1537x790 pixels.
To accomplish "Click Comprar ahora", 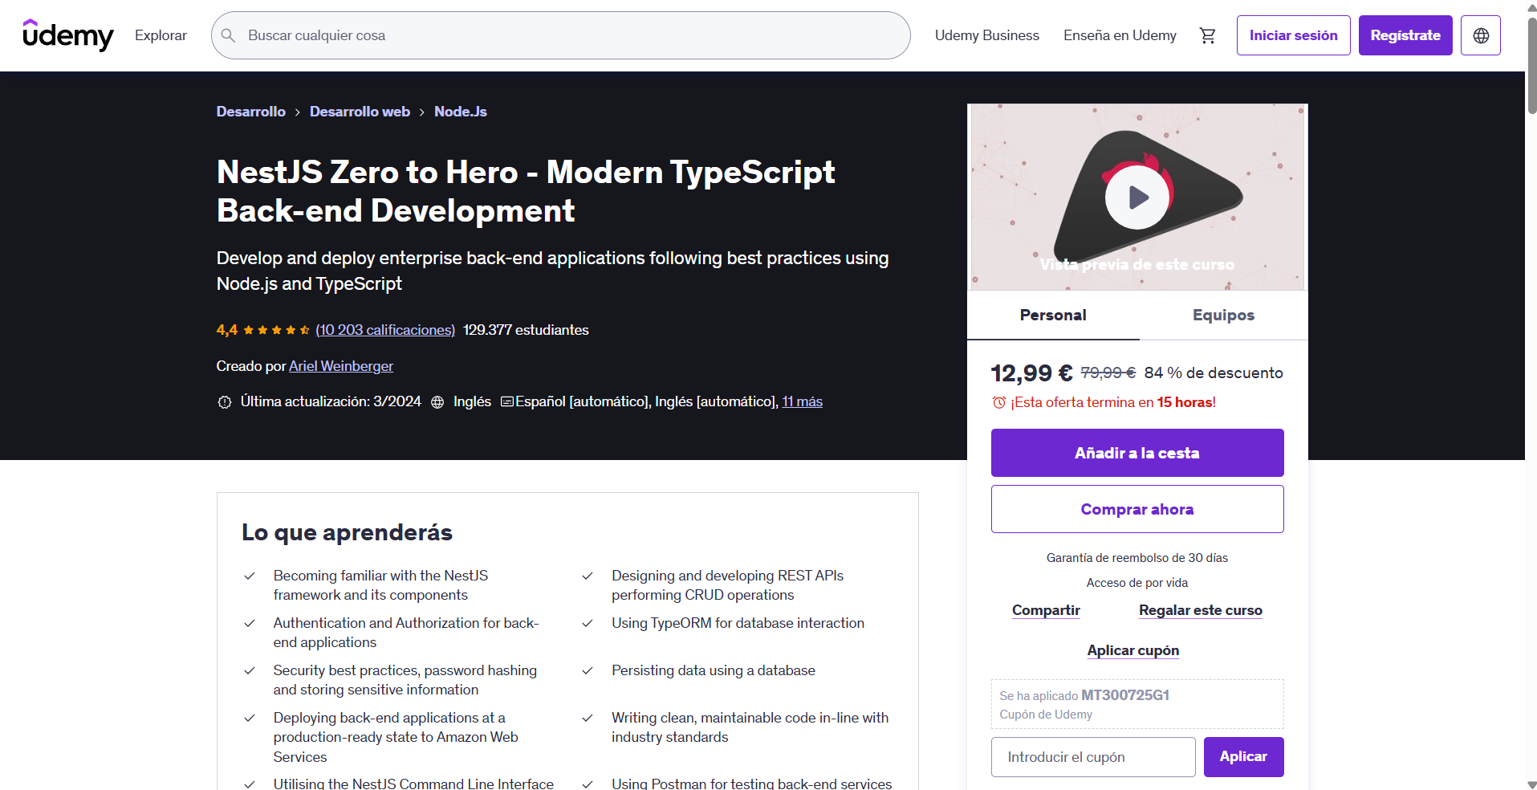I will [1136, 508].
